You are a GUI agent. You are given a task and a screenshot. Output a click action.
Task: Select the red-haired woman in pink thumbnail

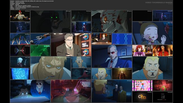coord(142,51)
